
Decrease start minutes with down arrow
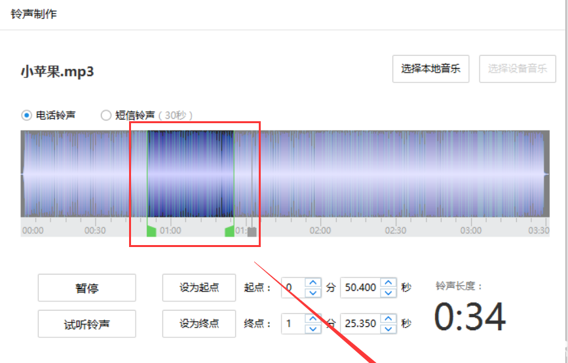click(x=313, y=292)
